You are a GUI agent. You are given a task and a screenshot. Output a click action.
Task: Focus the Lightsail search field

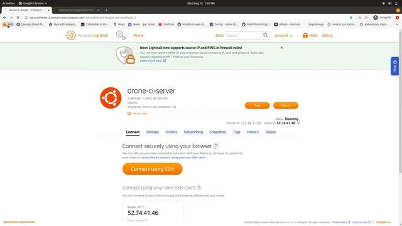(244, 35)
